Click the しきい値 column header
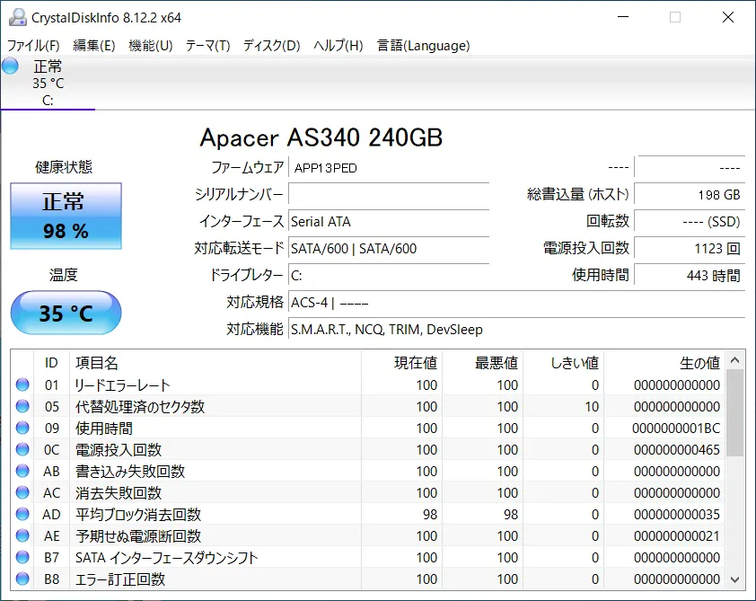756x601 pixels. pos(564,363)
